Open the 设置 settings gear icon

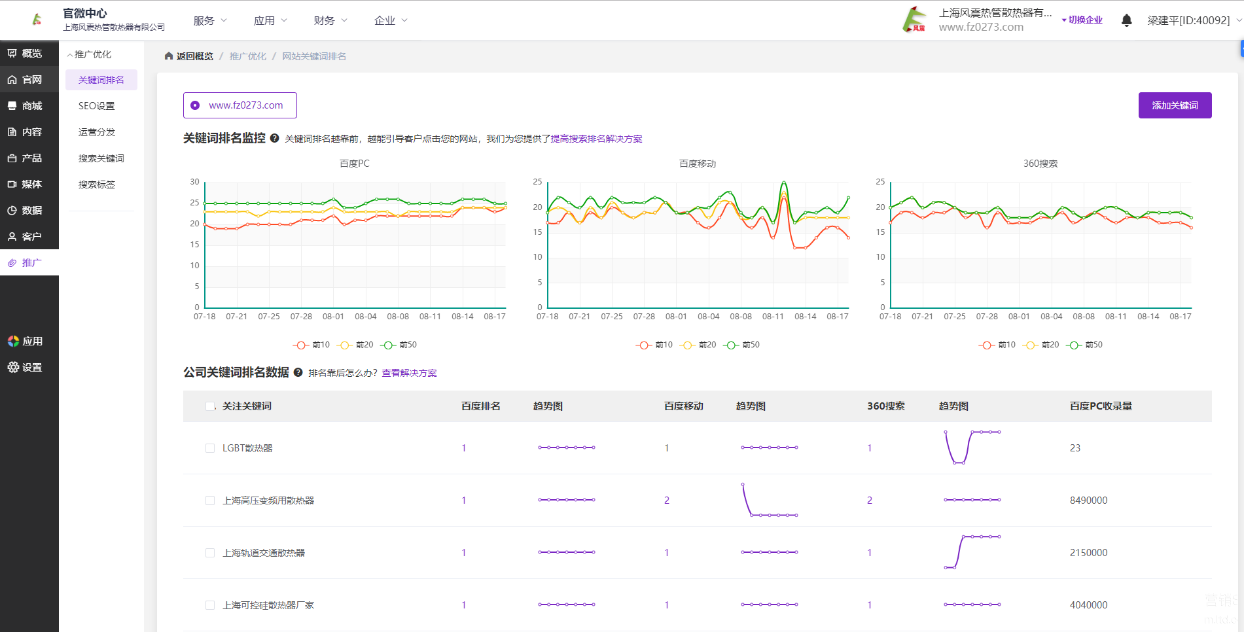coord(13,367)
